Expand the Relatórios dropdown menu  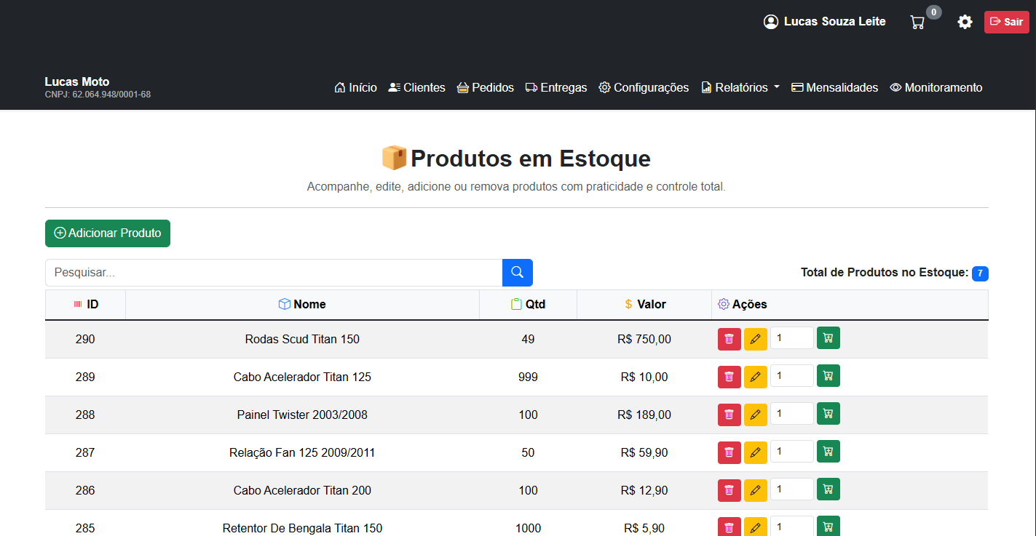click(740, 87)
